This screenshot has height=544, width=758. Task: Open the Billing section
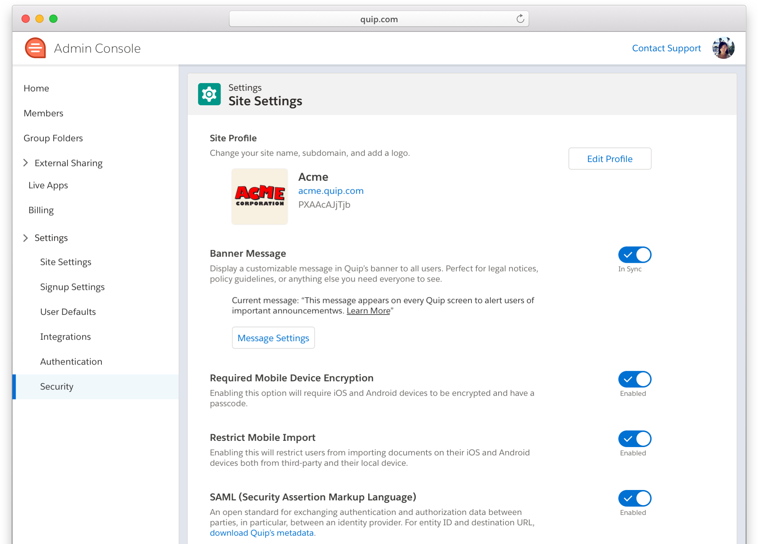click(x=41, y=210)
